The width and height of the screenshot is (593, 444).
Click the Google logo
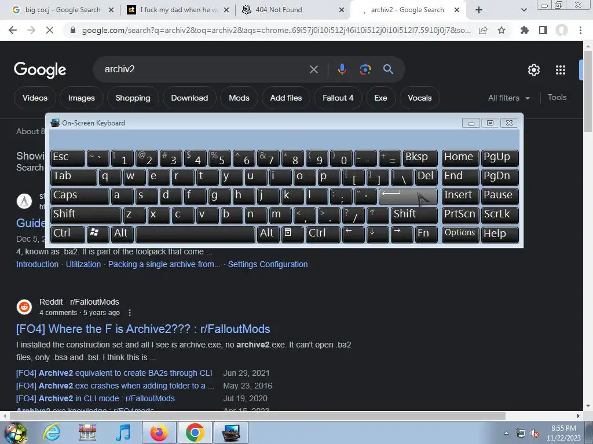pos(40,70)
